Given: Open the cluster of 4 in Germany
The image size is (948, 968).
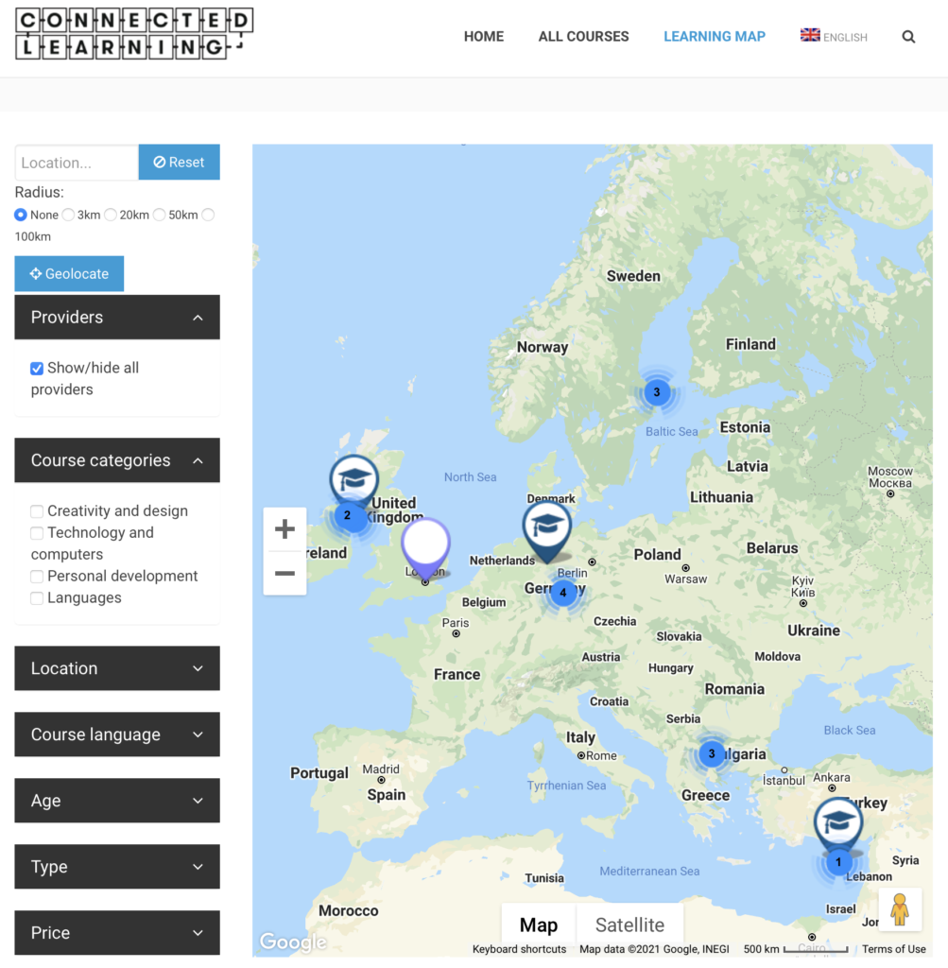Looking at the screenshot, I should point(563,593).
